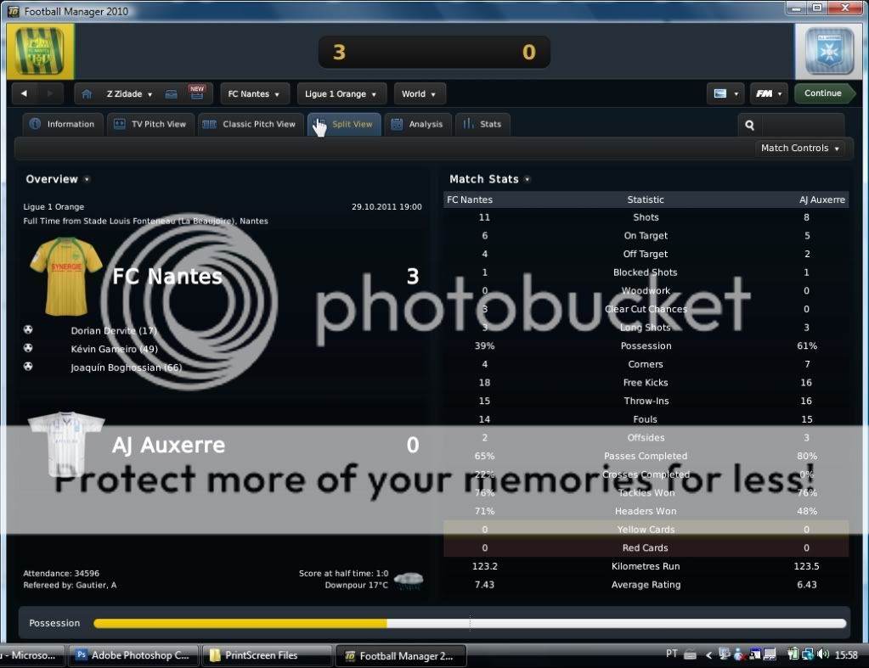869x668 pixels.
Task: Click the FC Nantes club crest
Action: point(40,52)
